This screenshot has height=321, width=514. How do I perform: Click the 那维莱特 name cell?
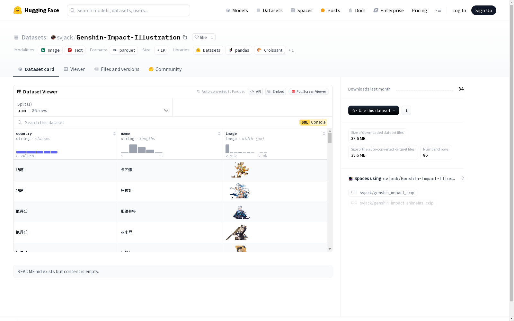pyautogui.click(x=170, y=212)
